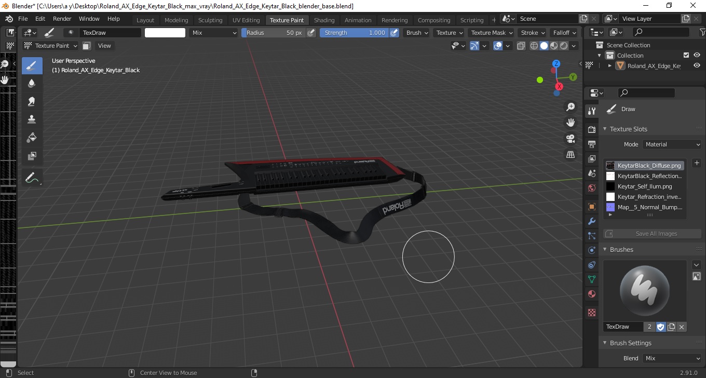706x378 pixels.
Task: Switch to Shading workspace tab
Action: 324,20
